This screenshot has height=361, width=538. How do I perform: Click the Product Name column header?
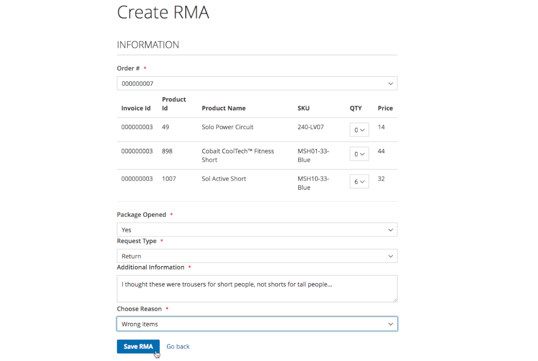[224, 108]
